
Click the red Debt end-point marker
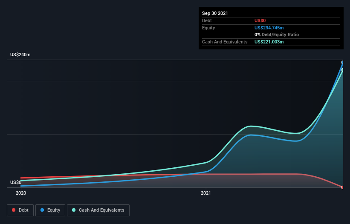343,187
